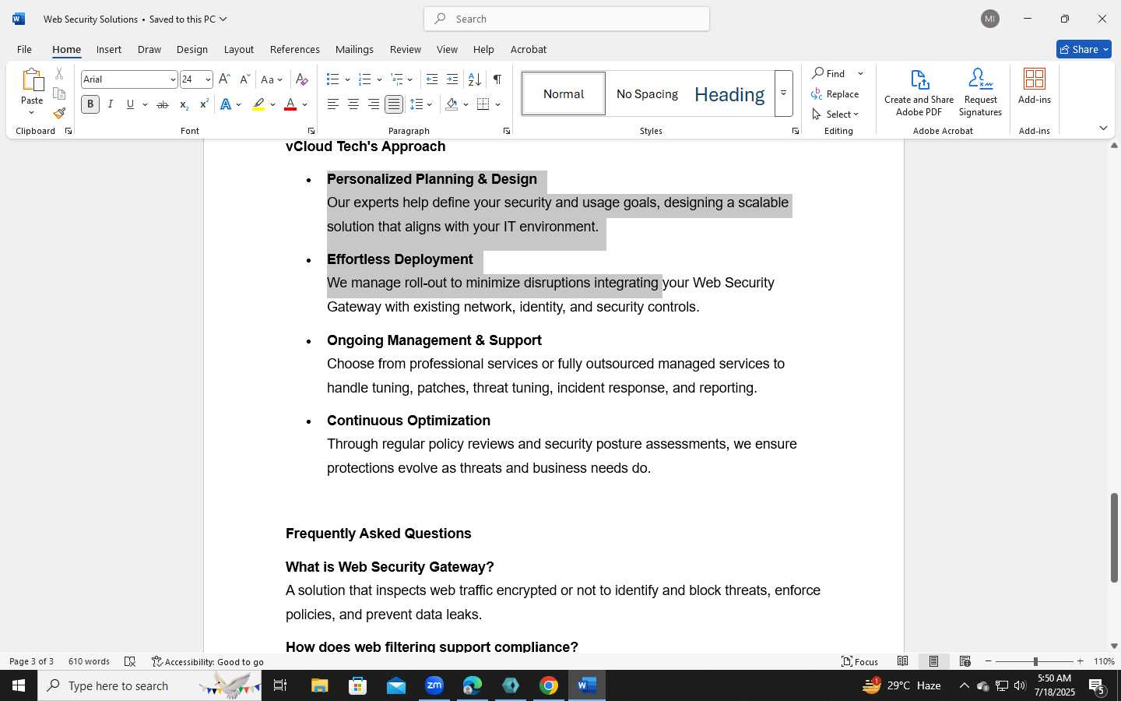Click the Replace button
Viewport: 1121px width, 701px height.
coord(835,93)
